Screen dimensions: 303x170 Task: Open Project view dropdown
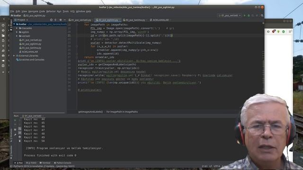21,20
